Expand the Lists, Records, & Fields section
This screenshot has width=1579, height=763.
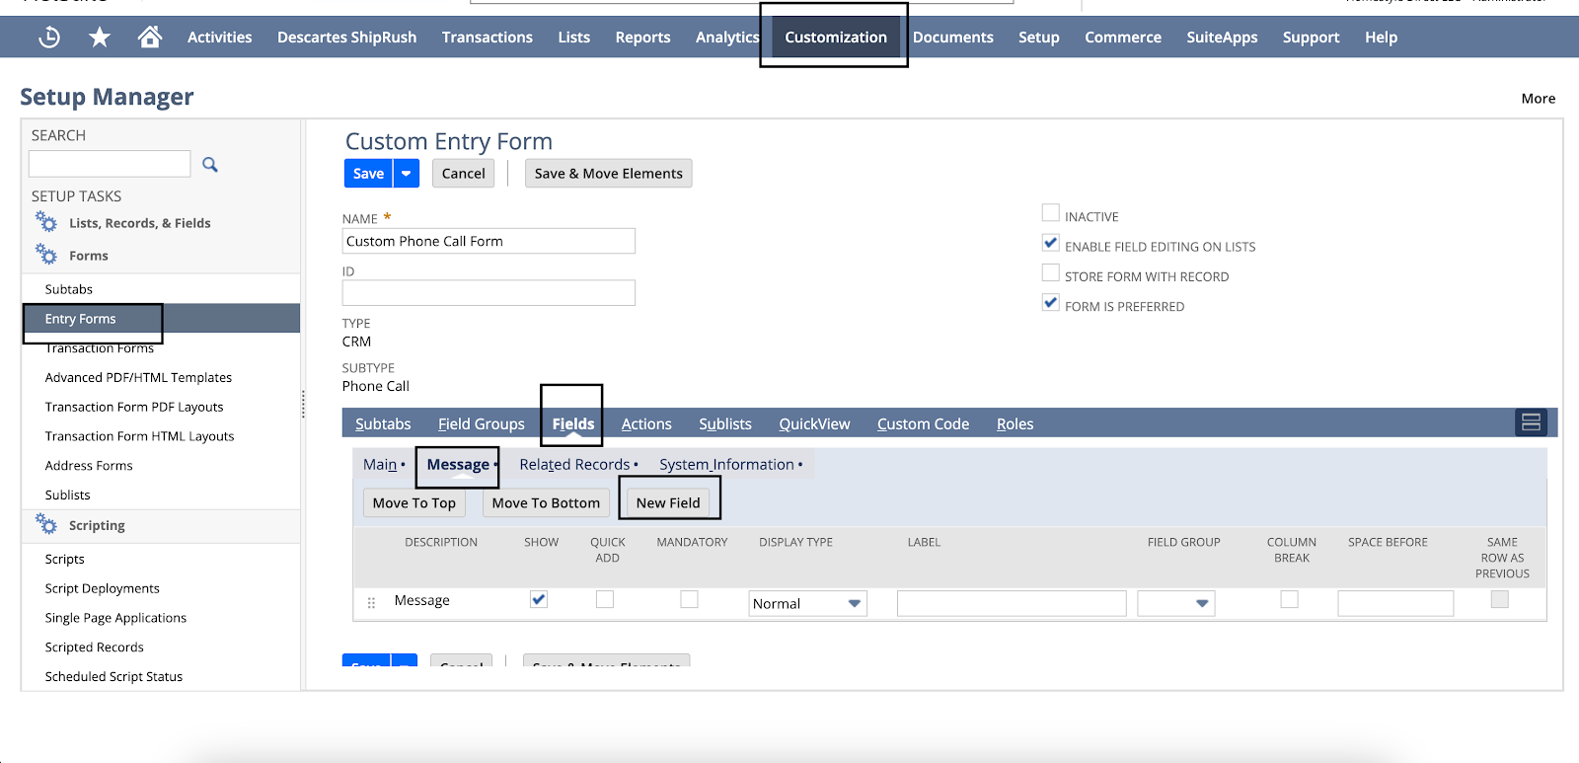click(x=140, y=223)
